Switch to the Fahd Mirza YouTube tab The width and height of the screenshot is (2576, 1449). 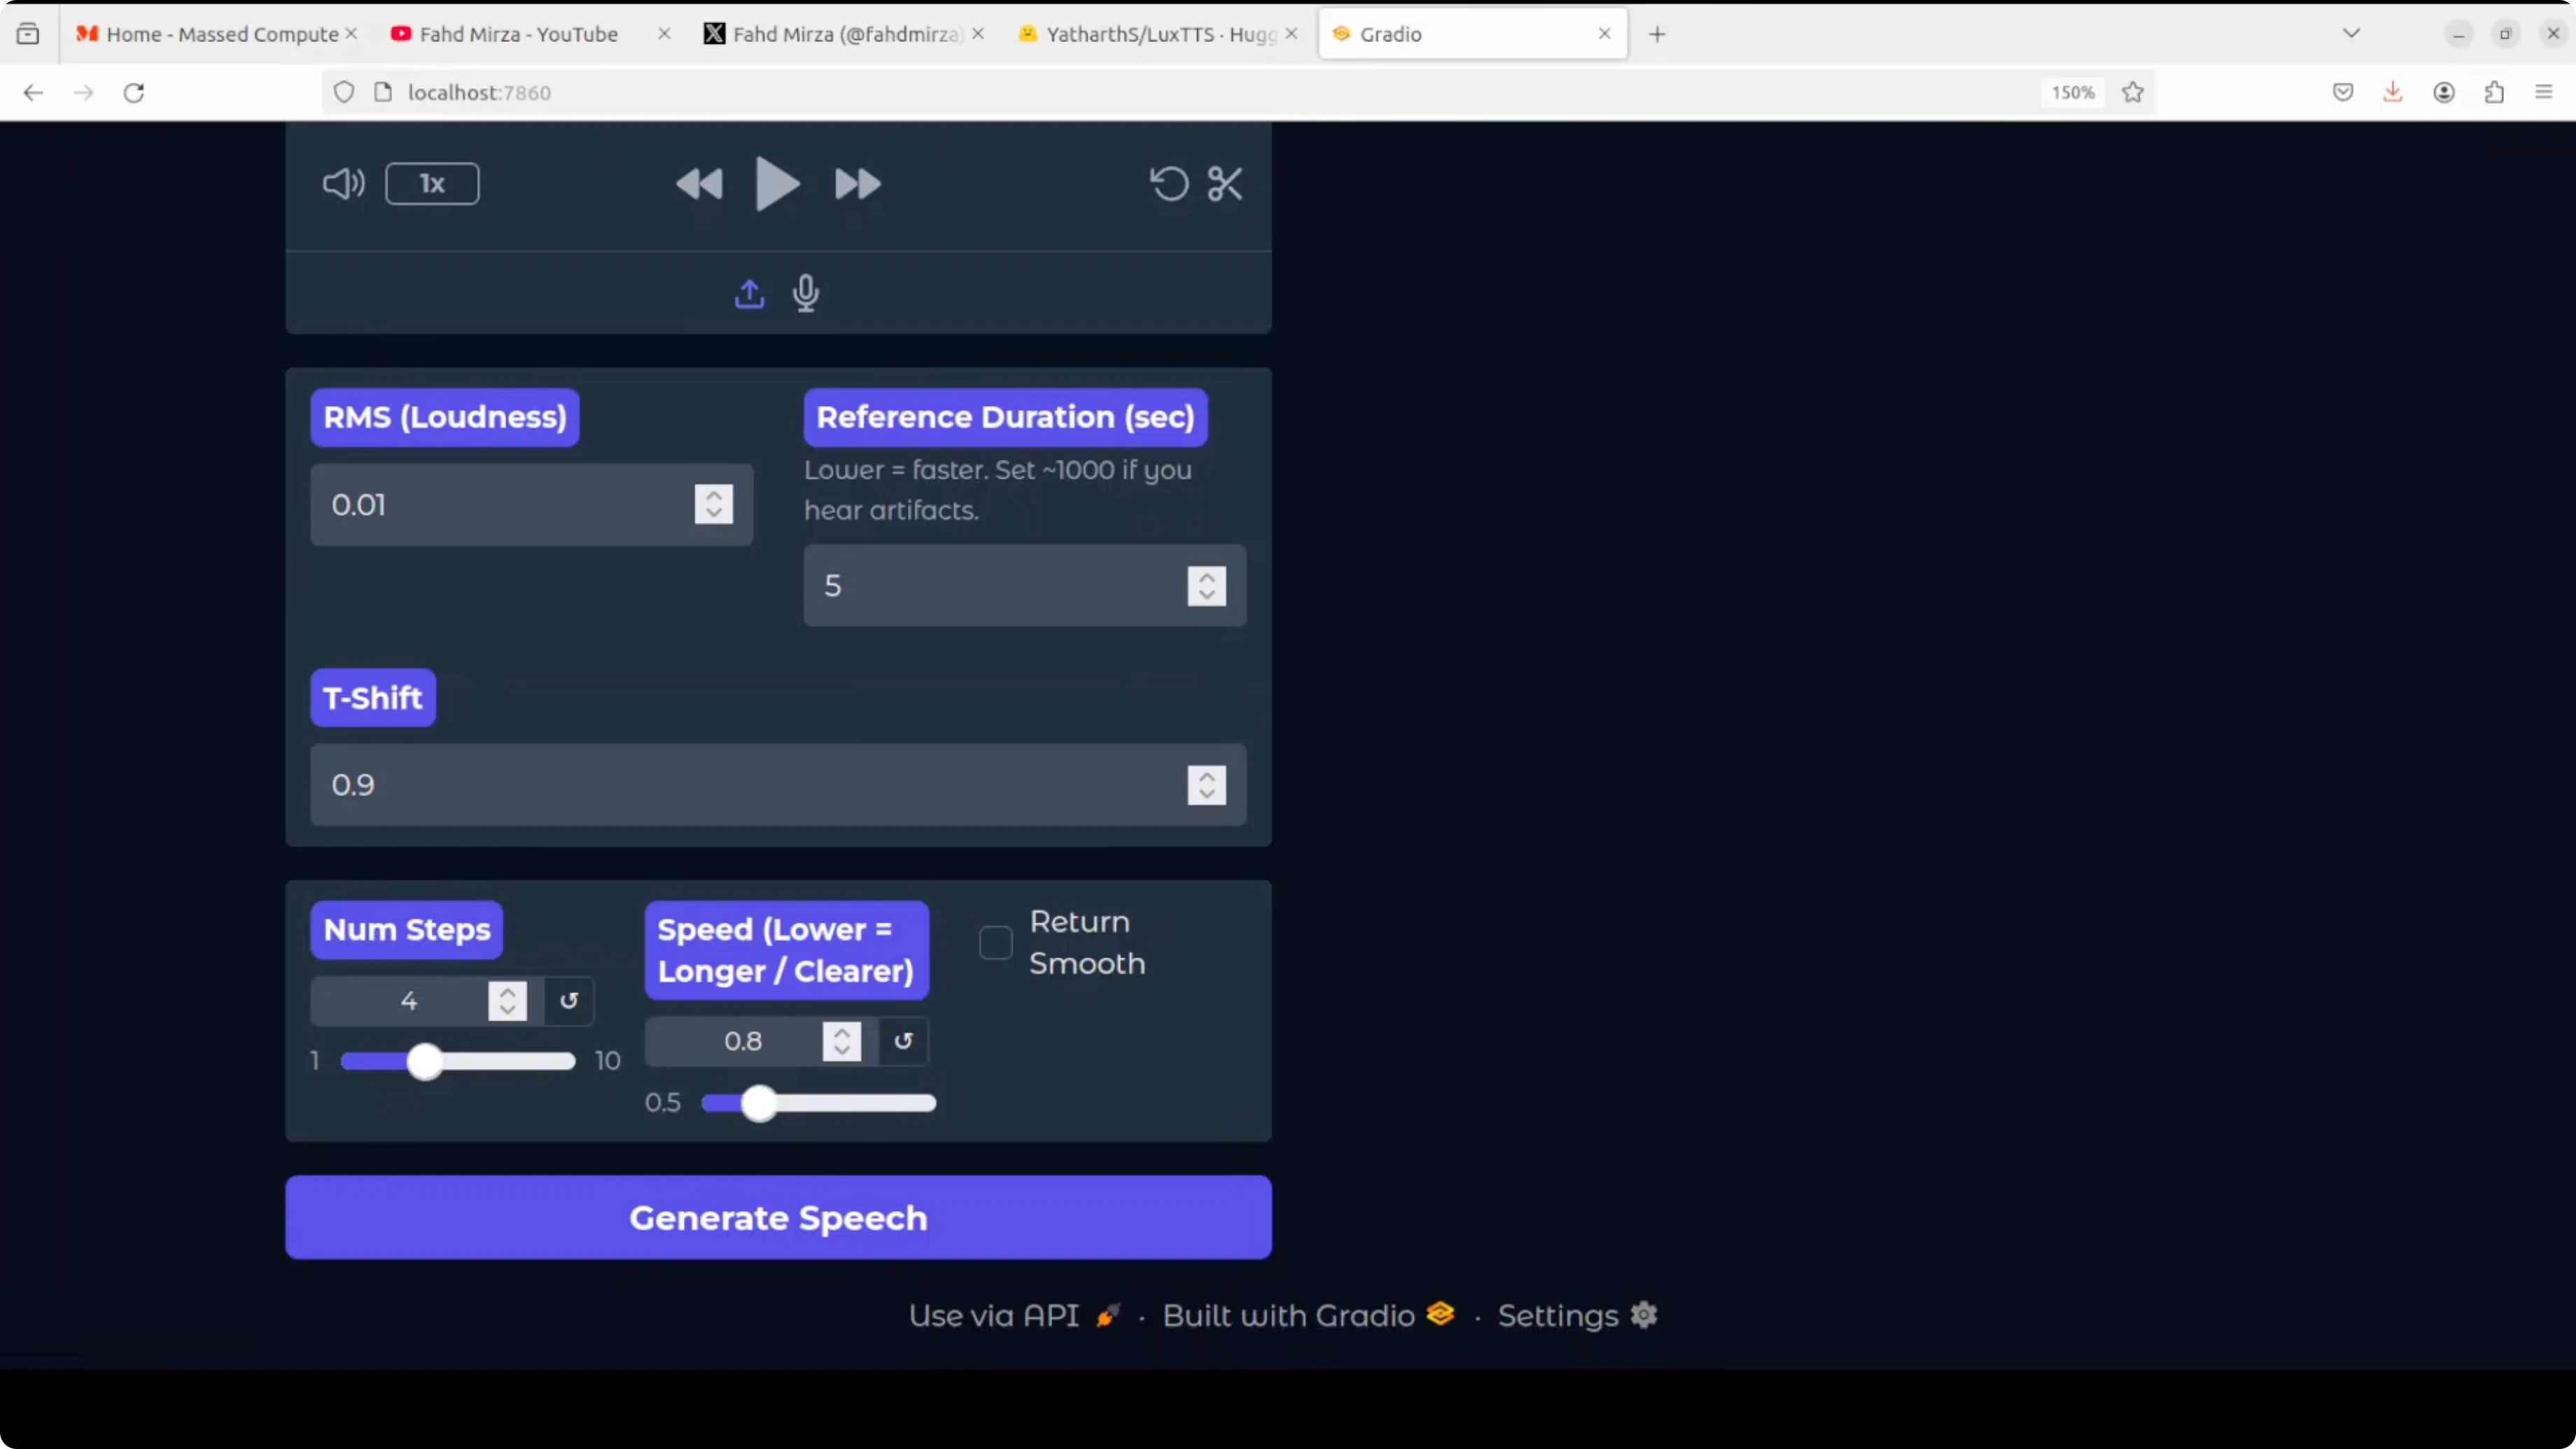point(518,34)
